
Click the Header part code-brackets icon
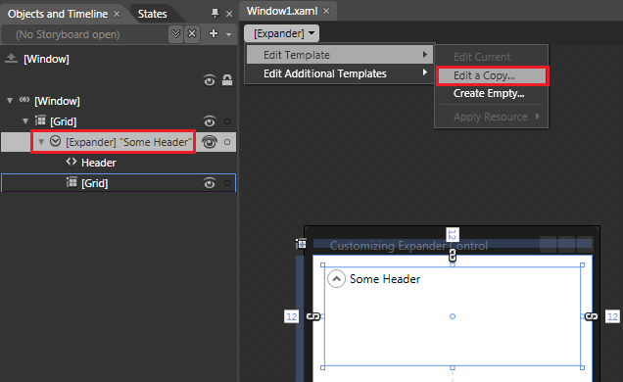[72, 162]
